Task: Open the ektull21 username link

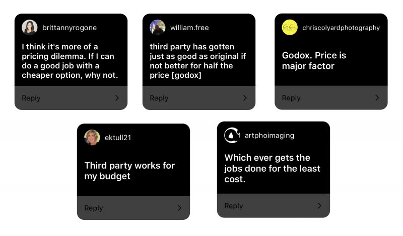Action: [x=118, y=138]
